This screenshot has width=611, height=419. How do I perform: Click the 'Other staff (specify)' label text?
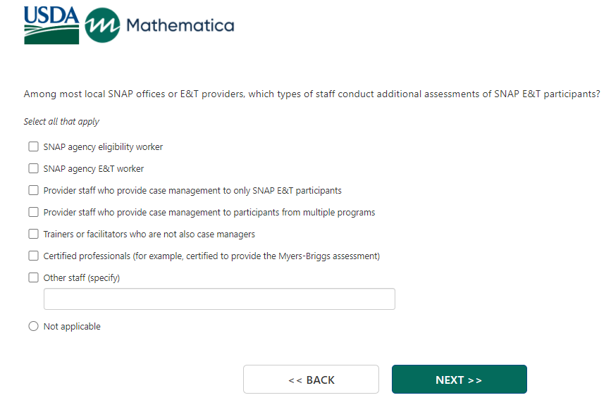[82, 278]
